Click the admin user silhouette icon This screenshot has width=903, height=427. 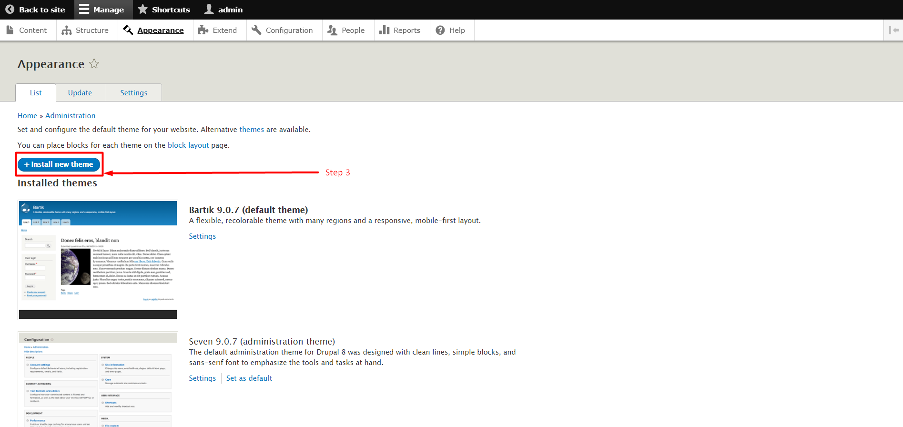pos(209,9)
